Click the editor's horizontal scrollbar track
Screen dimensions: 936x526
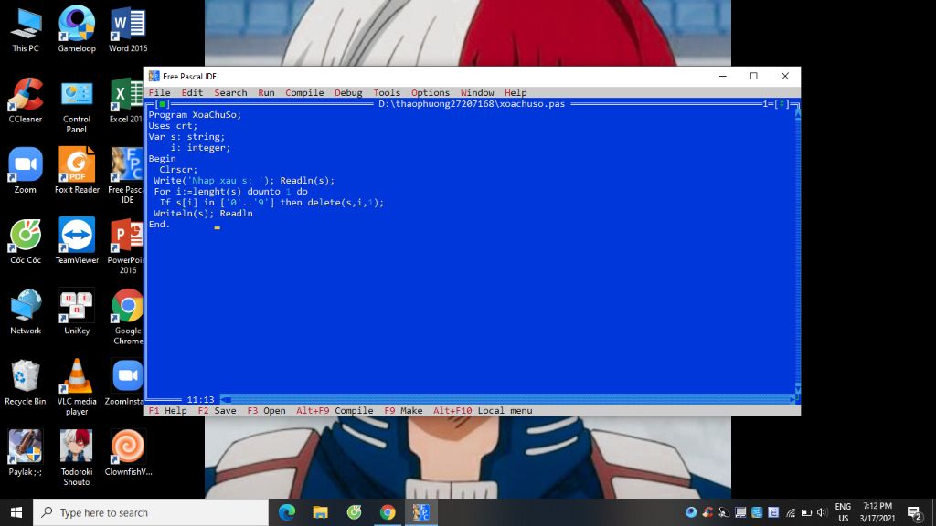pyautogui.click(x=510, y=400)
